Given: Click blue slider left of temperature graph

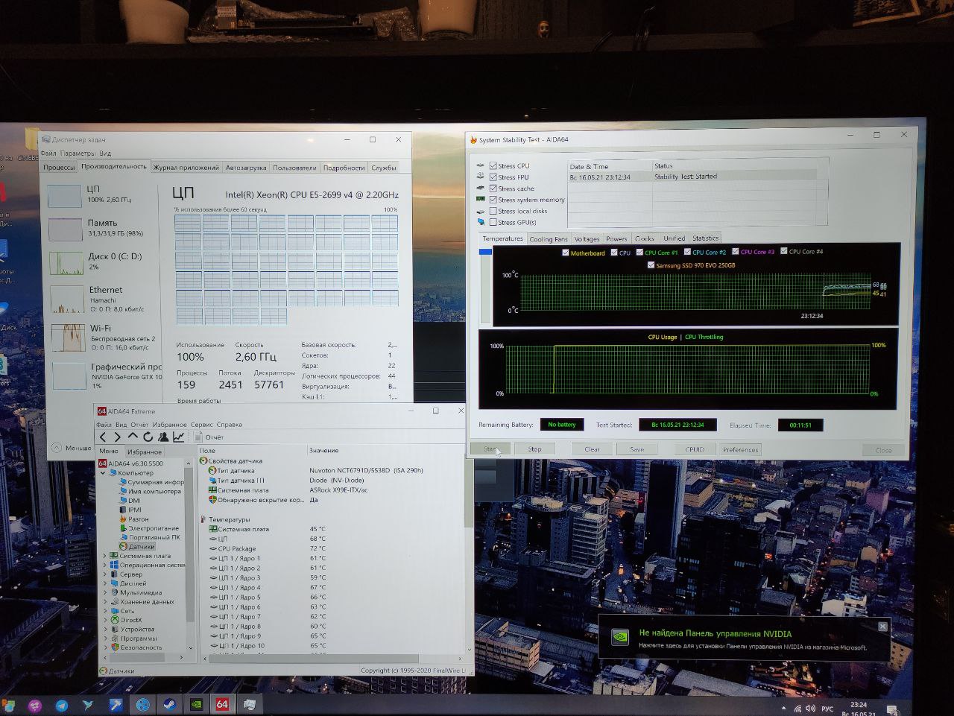Looking at the screenshot, I should click(485, 252).
